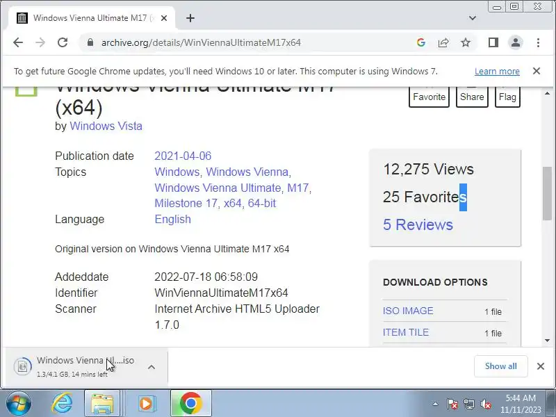Viewport: 556px width, 417px height.
Task: Click the identifier WinViennaUltimateM17x64 text
Action: pyautogui.click(x=221, y=293)
